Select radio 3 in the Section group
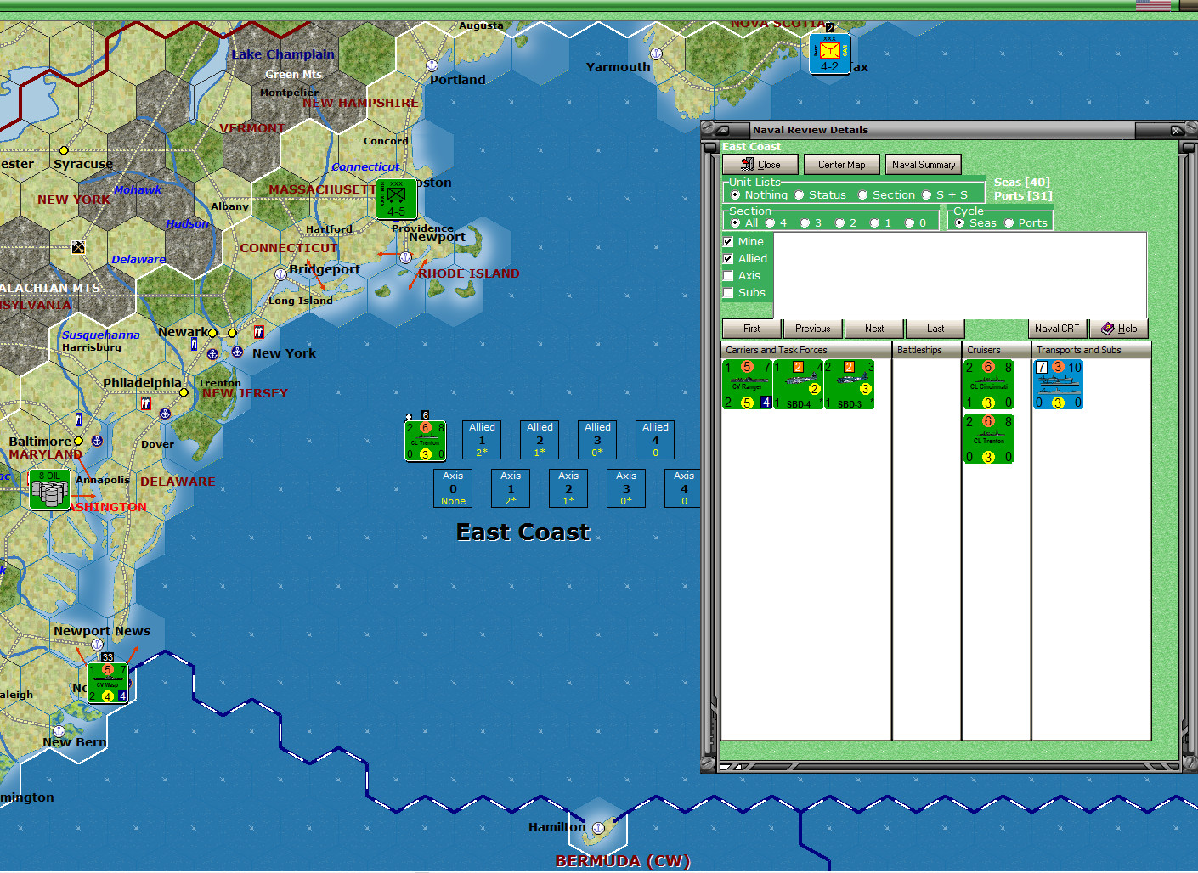This screenshot has width=1198, height=873. coord(805,223)
